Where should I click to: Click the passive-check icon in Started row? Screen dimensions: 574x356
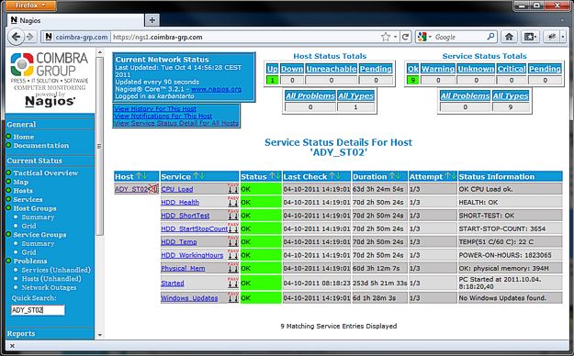[x=233, y=283]
